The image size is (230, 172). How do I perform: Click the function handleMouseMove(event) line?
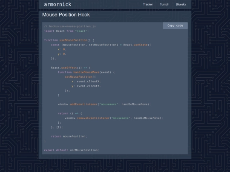pos(86,72)
